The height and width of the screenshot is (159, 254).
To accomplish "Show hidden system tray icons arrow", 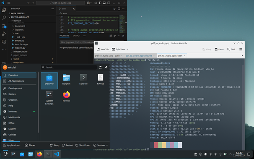I will coord(230,154).
